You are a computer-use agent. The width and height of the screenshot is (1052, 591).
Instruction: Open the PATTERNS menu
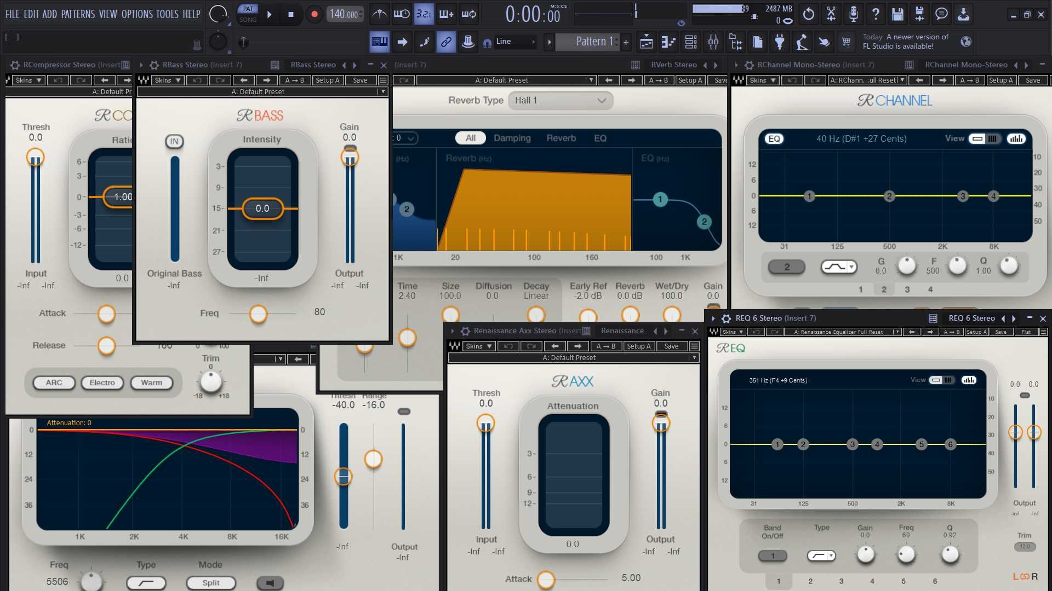coord(78,14)
